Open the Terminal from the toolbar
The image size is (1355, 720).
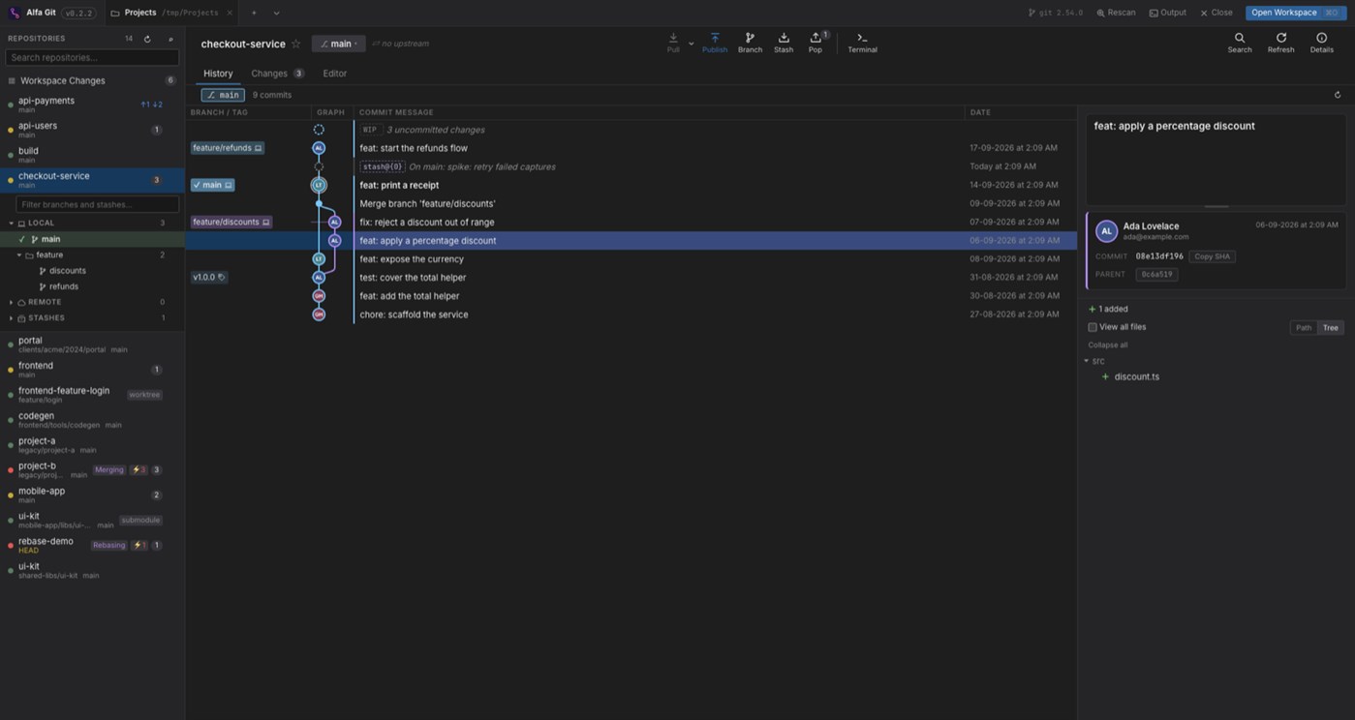862,43
